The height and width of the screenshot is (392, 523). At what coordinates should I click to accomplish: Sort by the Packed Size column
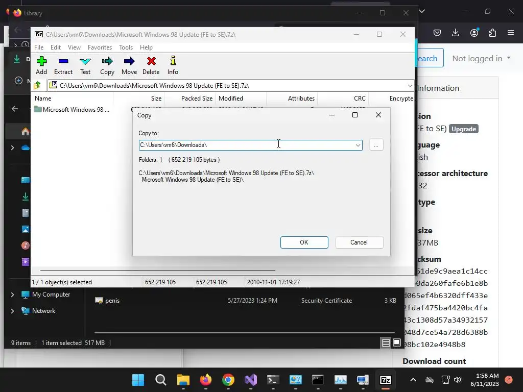click(189, 99)
